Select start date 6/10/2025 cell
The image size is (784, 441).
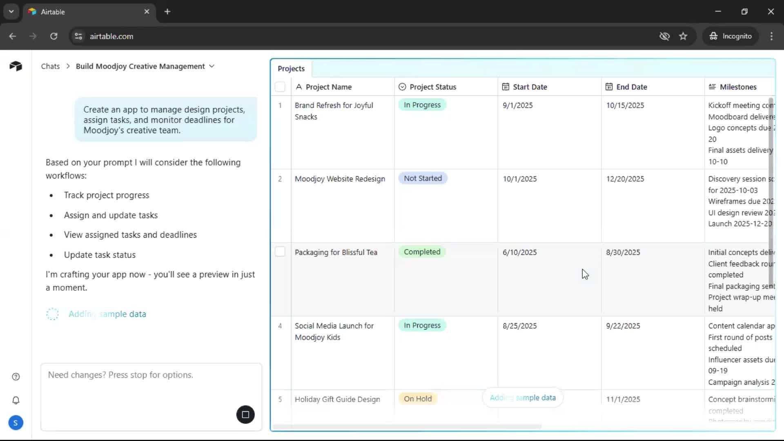coord(550,280)
